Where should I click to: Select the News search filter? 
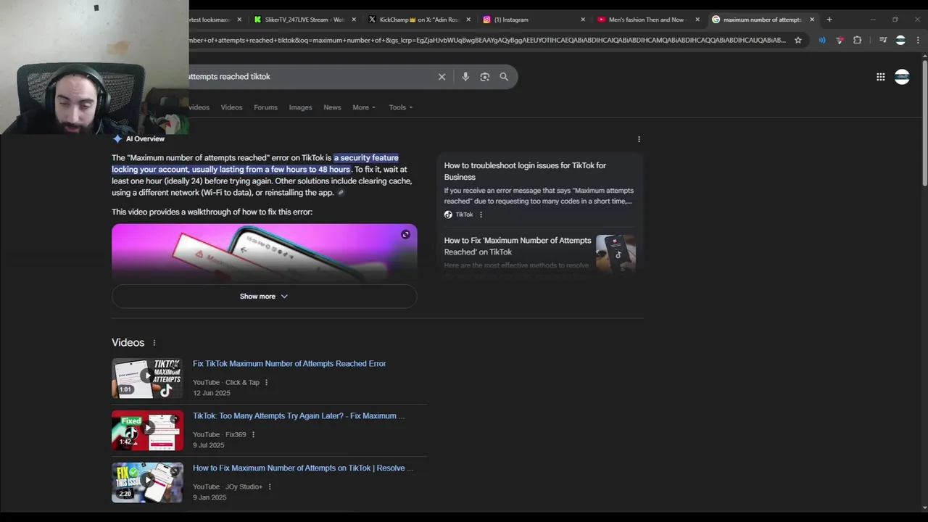[x=332, y=107]
